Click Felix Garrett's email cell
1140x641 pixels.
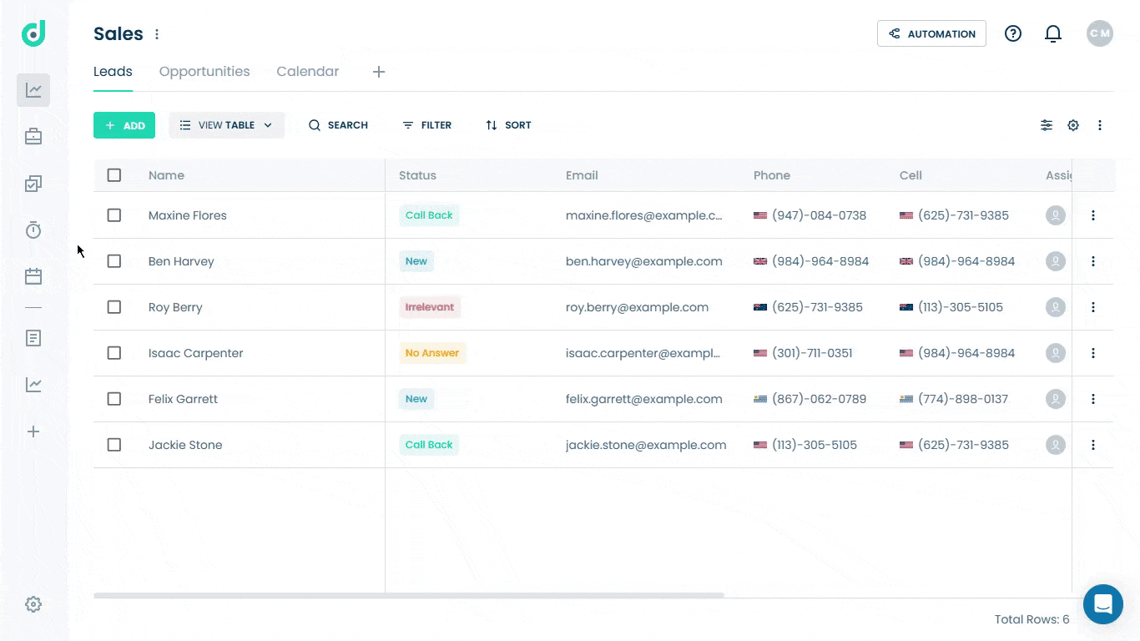(643, 399)
